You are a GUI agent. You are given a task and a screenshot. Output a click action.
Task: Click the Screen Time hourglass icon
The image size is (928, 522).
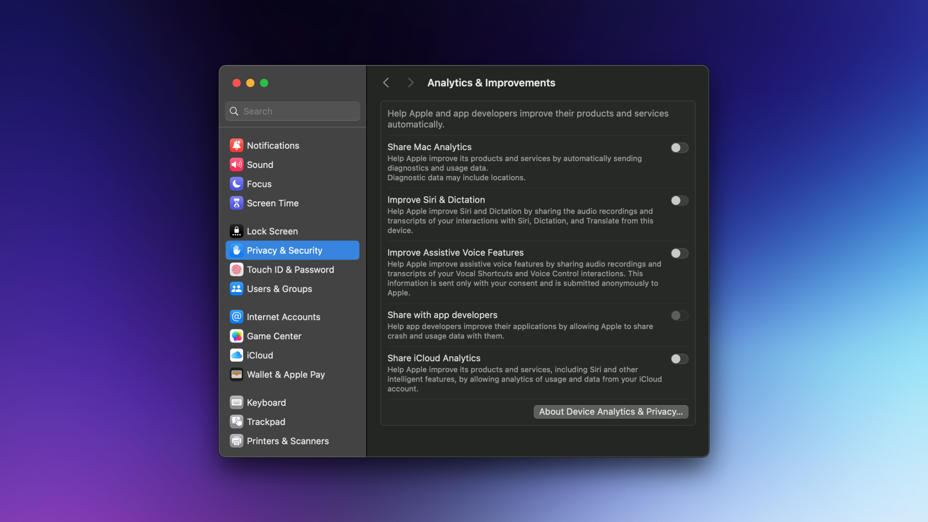236,203
